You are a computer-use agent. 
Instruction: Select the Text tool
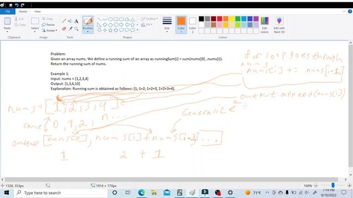pos(76,21)
